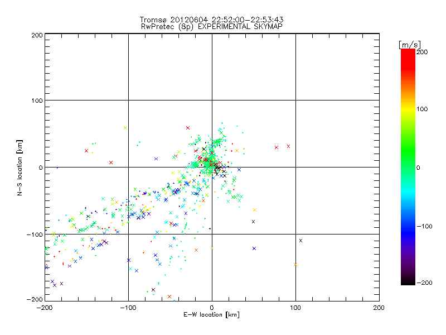Click the rightmost red X marker near E-W 90
The width and height of the screenshot is (446, 335).
pos(288,146)
